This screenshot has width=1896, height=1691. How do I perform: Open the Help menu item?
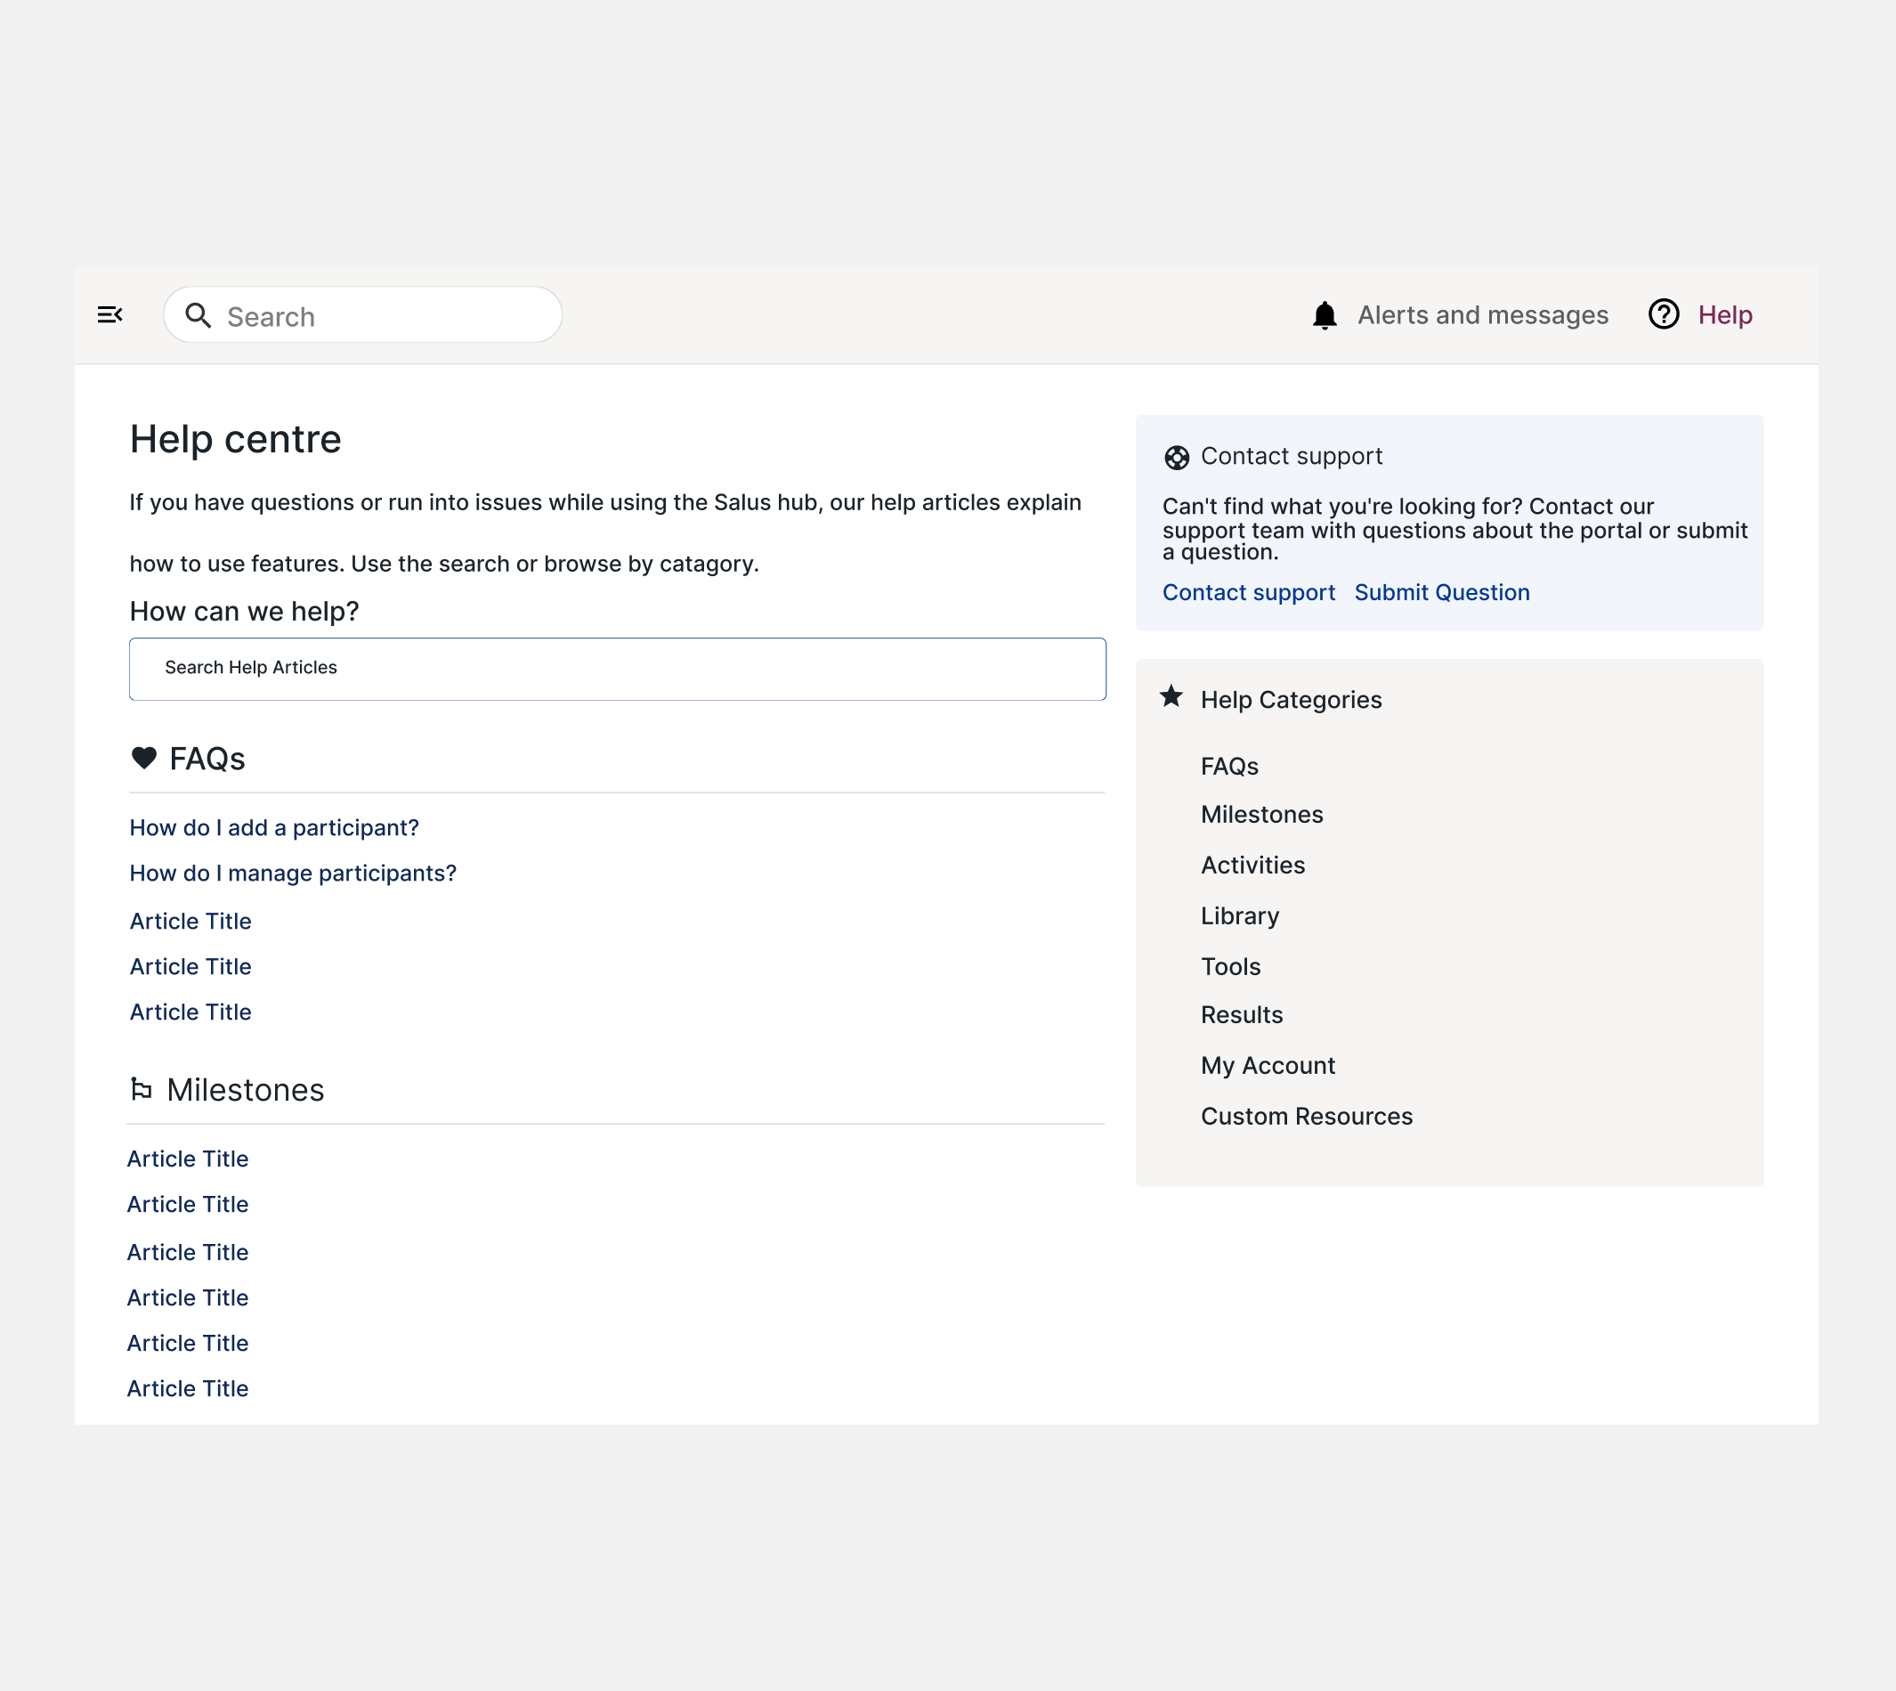[x=1724, y=316]
